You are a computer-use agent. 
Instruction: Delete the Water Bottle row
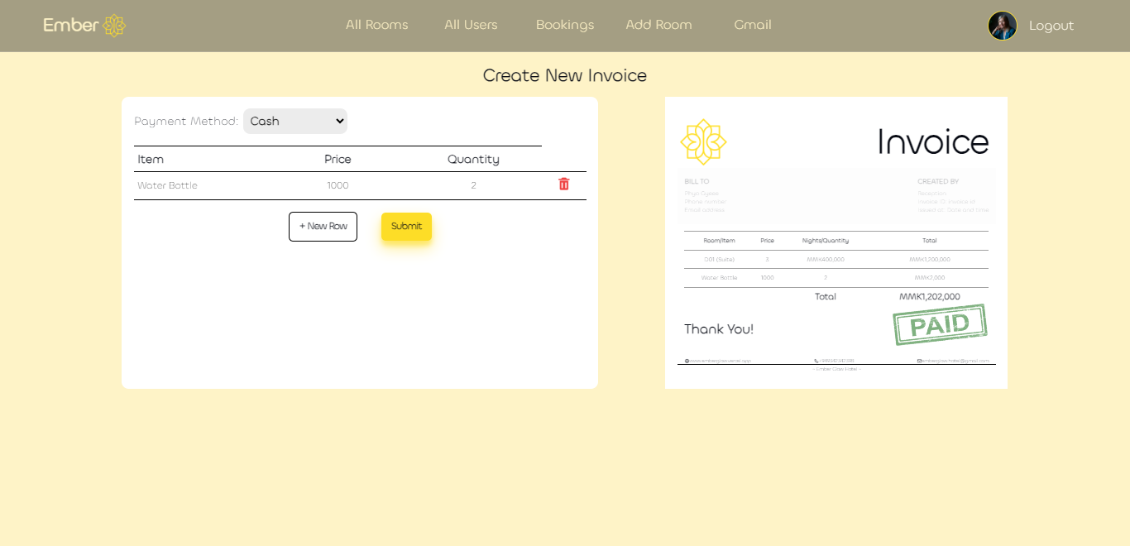(x=564, y=184)
